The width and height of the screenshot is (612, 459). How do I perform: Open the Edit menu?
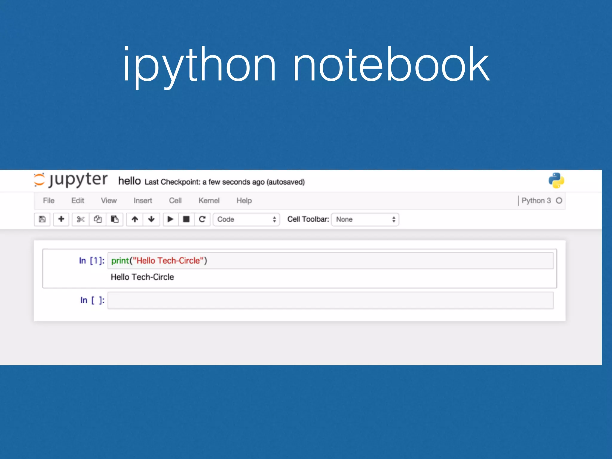point(78,201)
